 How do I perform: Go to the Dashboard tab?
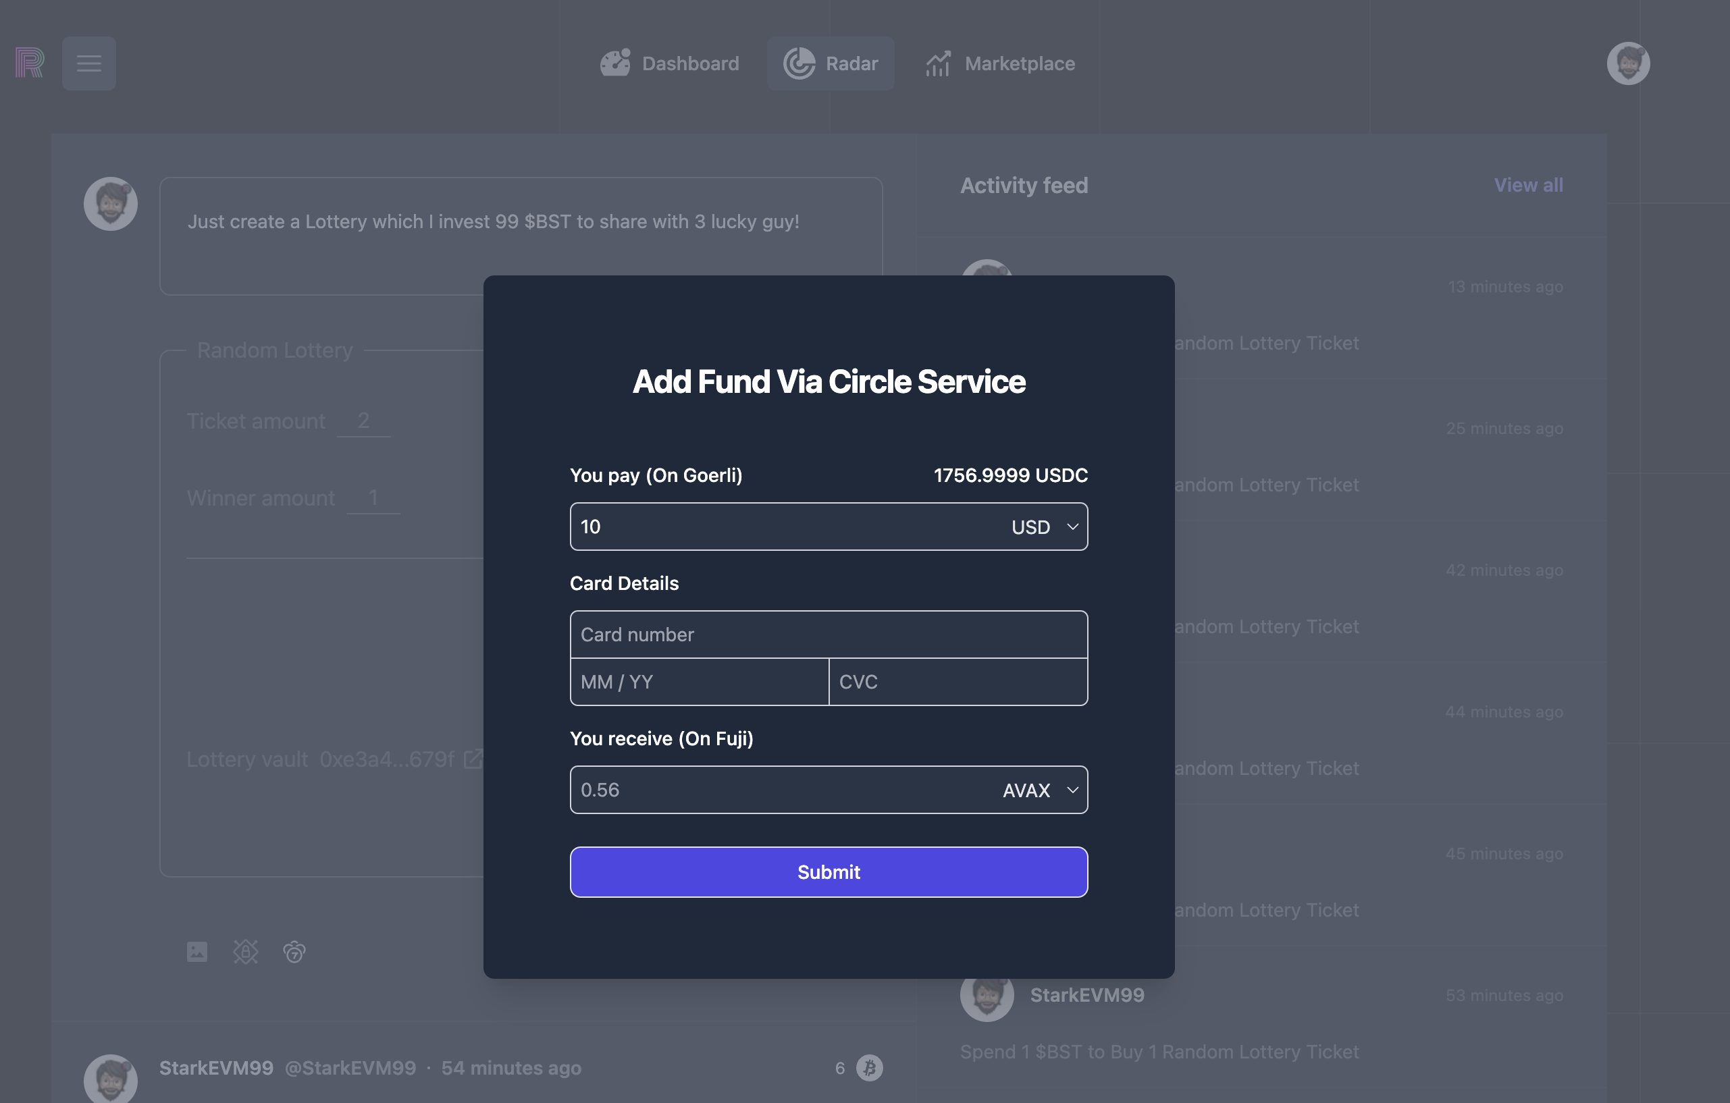[x=670, y=63]
